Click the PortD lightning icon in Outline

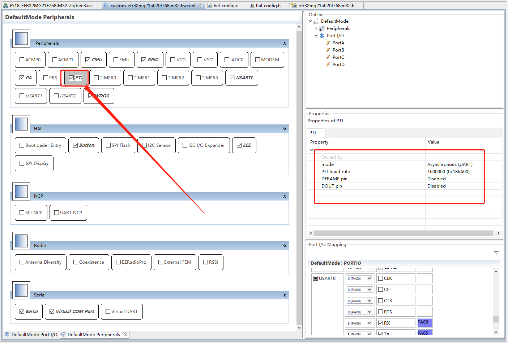[328, 65]
